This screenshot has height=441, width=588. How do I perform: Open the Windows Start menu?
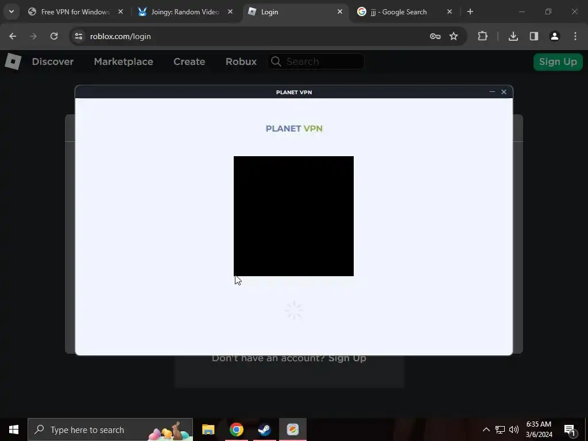tap(14, 430)
